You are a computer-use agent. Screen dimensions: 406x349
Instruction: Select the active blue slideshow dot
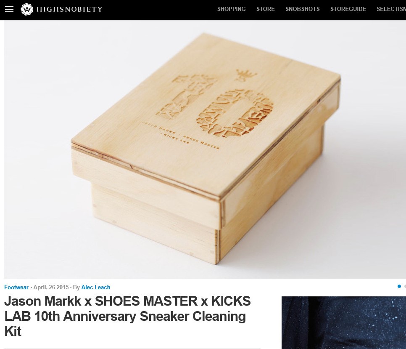(x=399, y=286)
